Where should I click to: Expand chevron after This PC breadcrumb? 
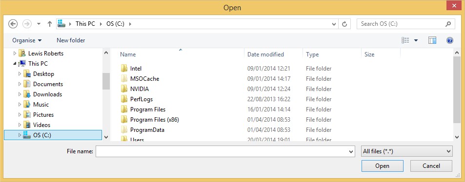pyautogui.click(x=101, y=24)
